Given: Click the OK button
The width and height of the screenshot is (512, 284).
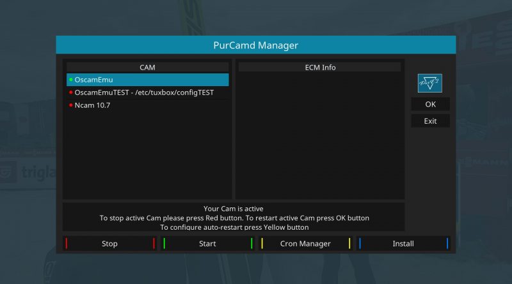Looking at the screenshot, I should (430, 104).
